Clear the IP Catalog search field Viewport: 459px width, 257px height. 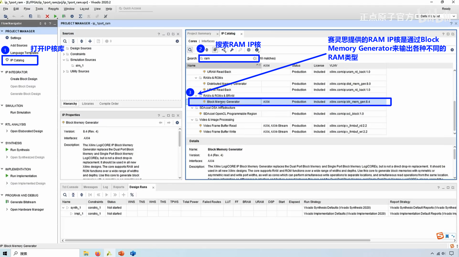tap(255, 59)
